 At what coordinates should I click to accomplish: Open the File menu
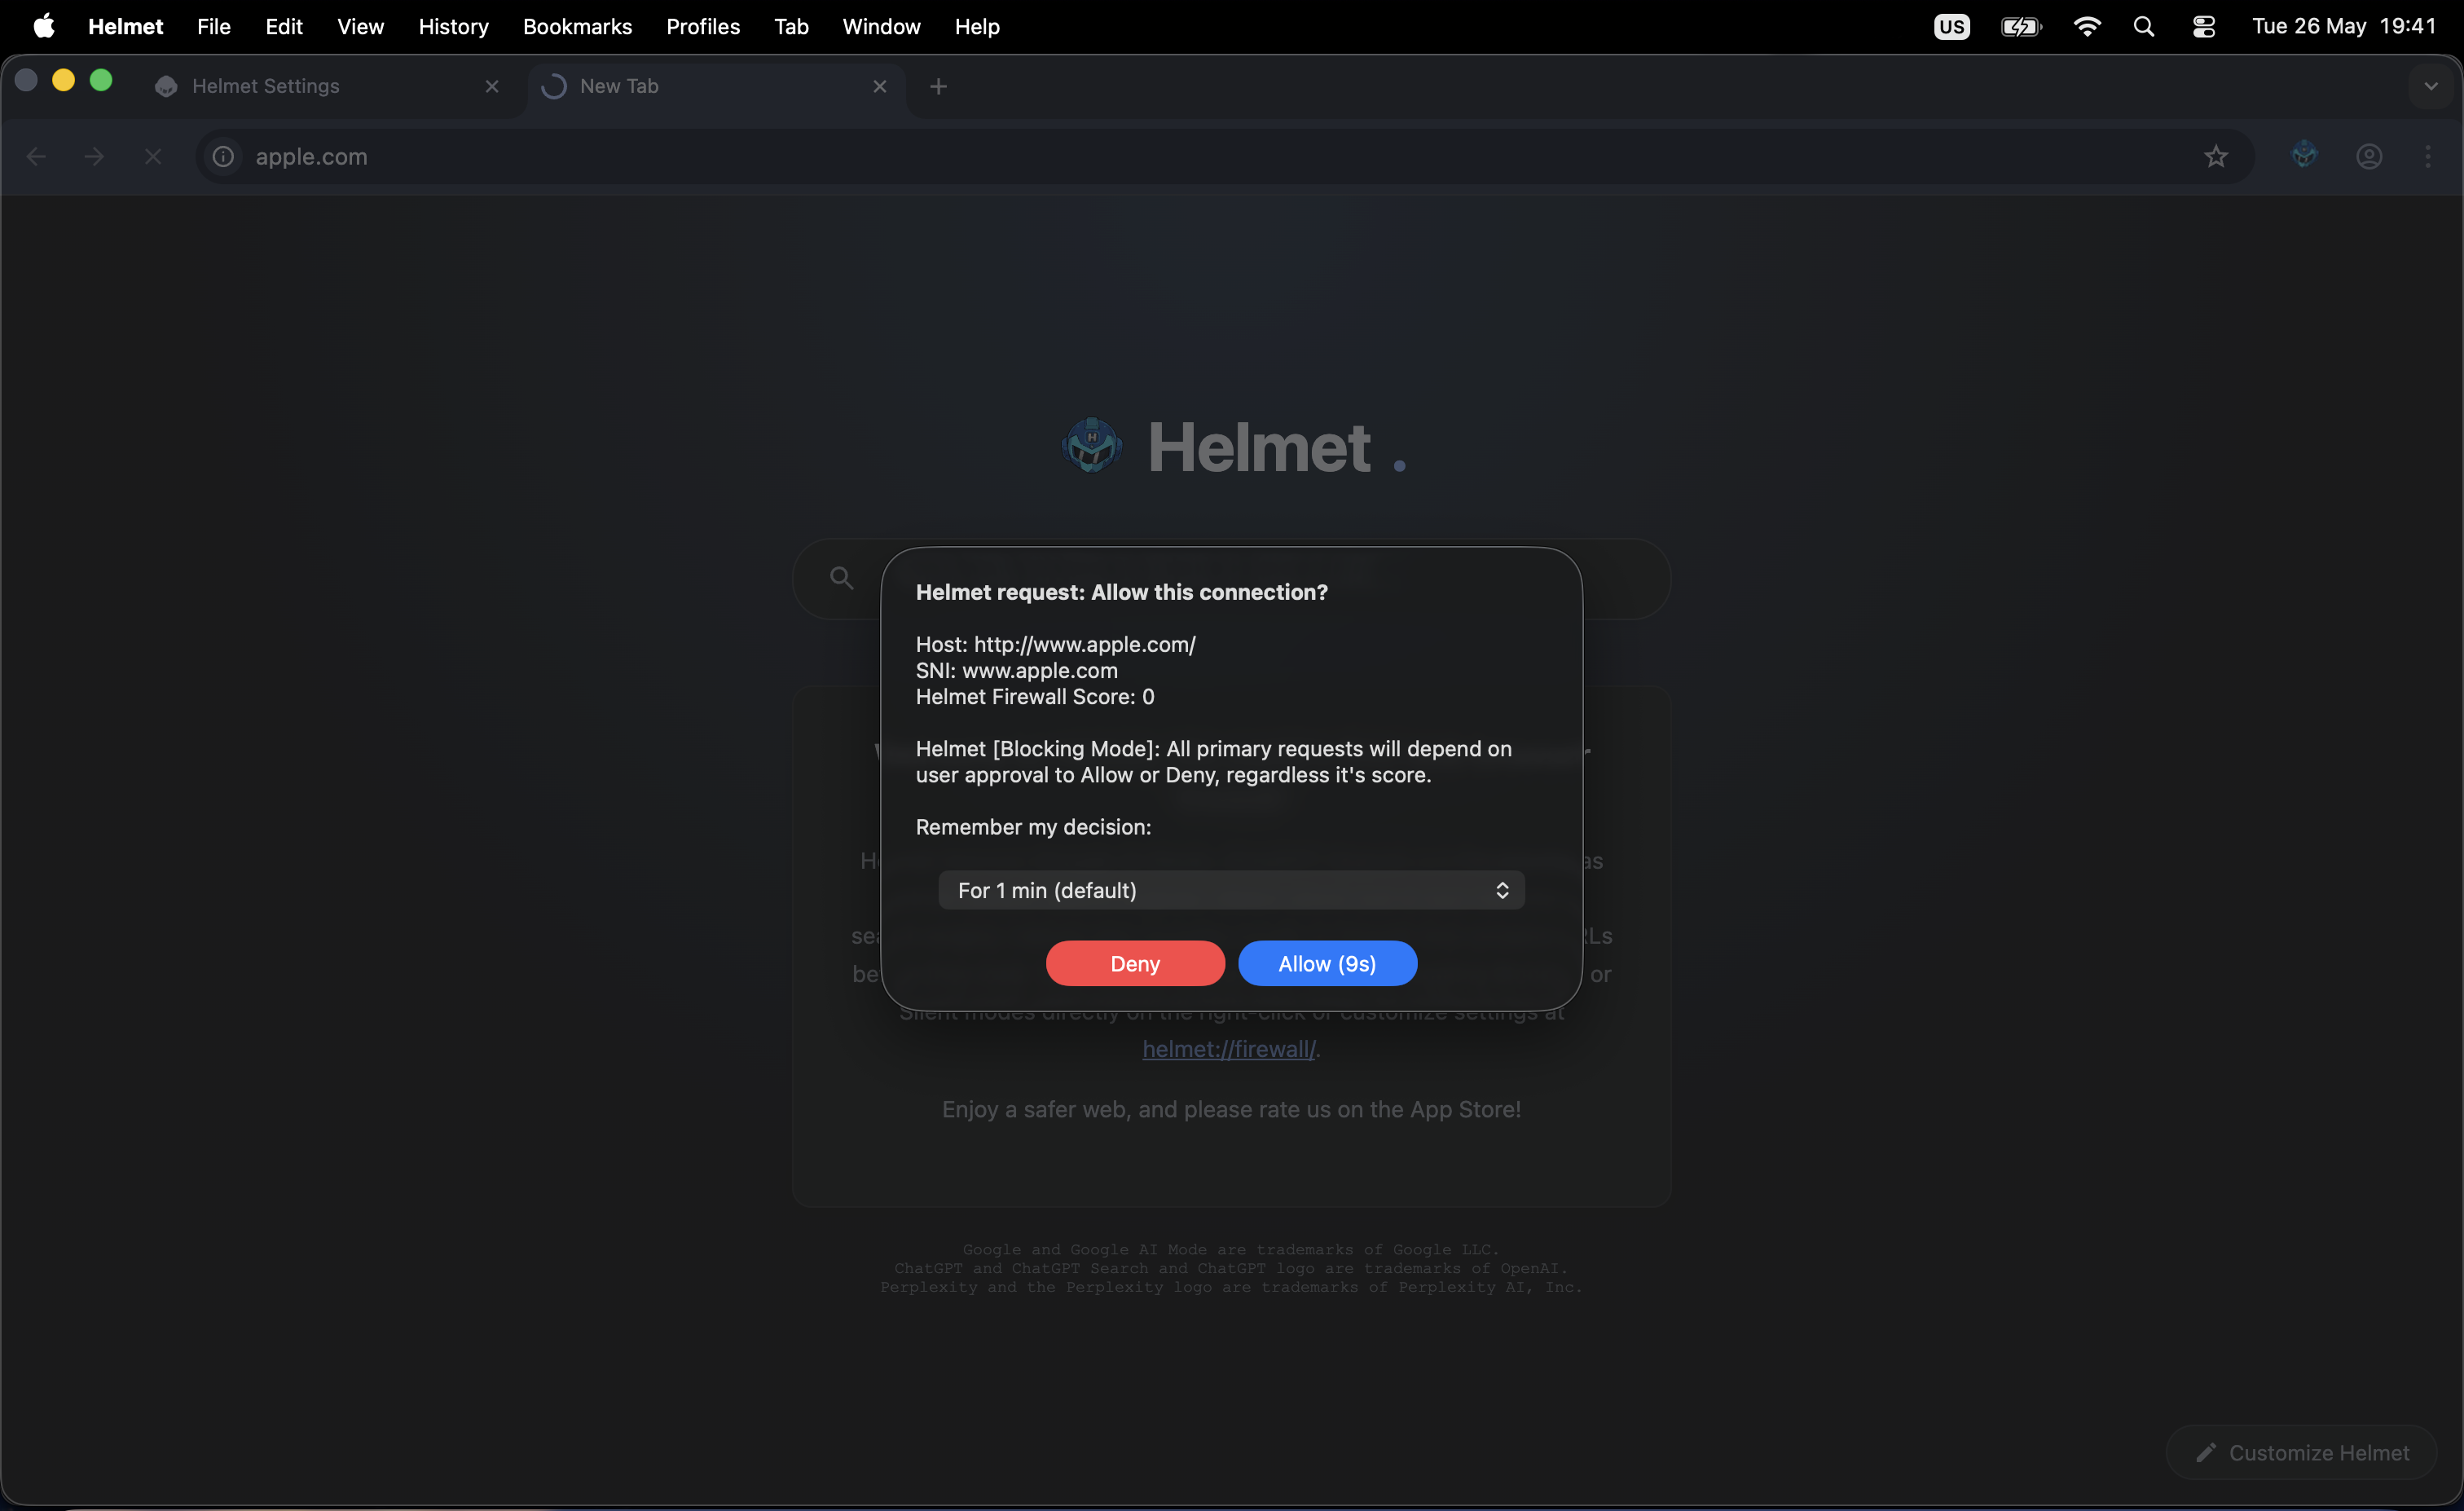click(214, 26)
